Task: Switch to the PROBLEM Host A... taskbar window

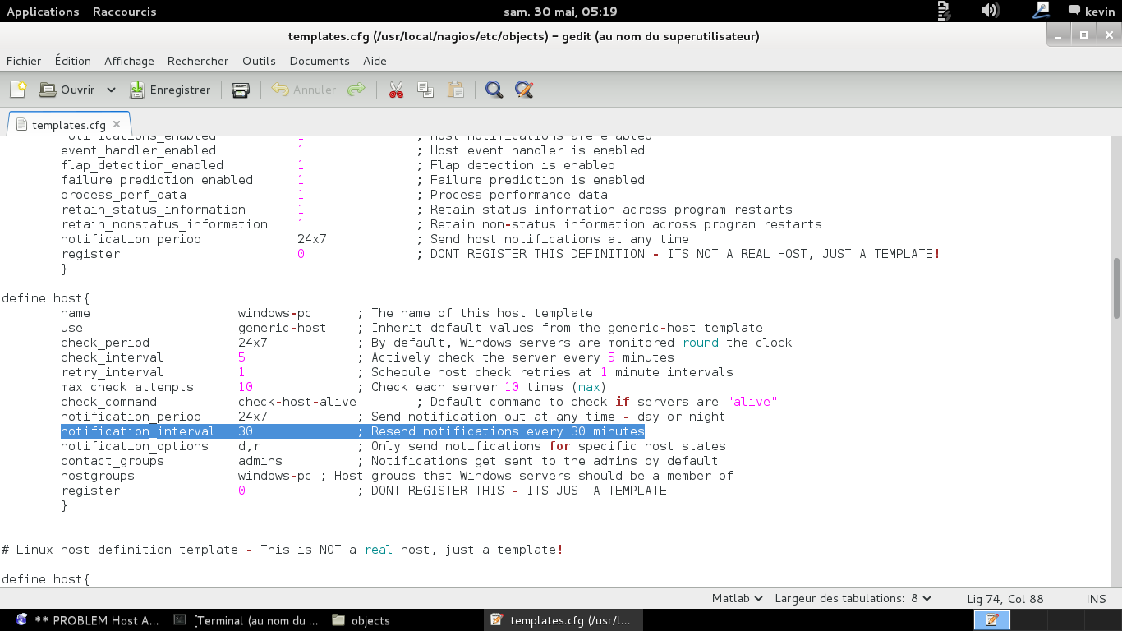Action: click(x=87, y=620)
